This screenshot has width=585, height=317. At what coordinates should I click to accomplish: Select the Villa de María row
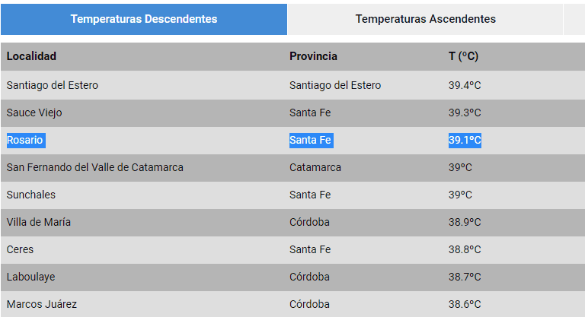click(39, 222)
